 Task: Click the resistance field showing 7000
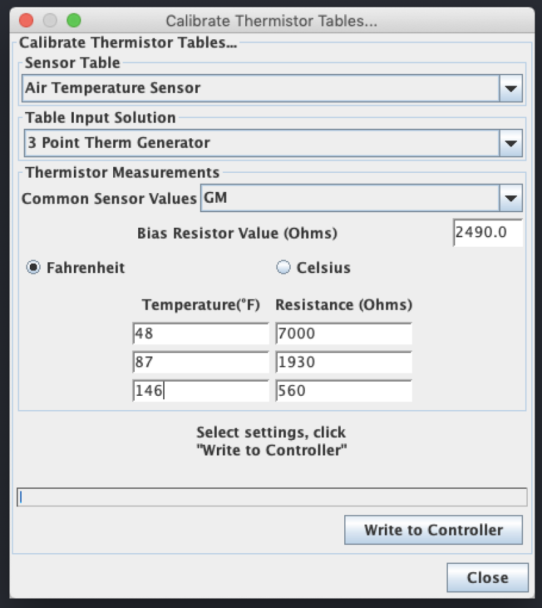343,334
